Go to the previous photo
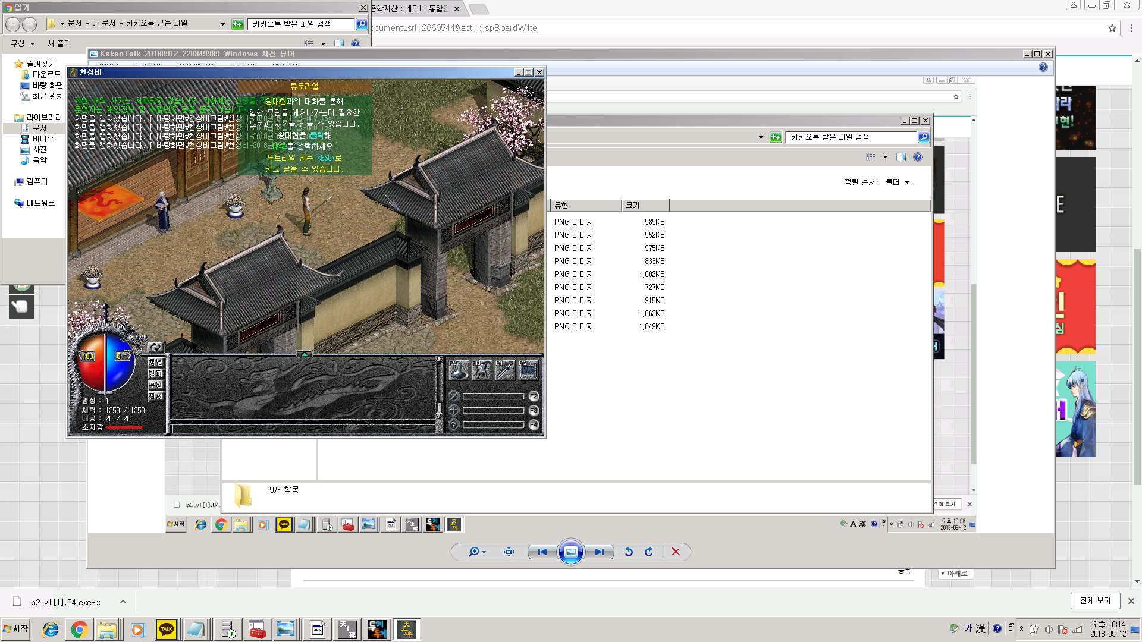The height and width of the screenshot is (642, 1142). point(542,552)
